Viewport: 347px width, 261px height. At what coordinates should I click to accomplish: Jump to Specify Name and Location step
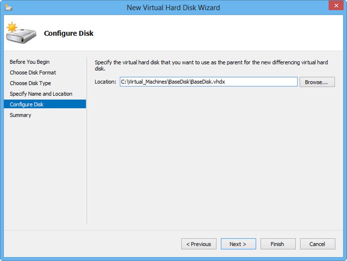(41, 94)
